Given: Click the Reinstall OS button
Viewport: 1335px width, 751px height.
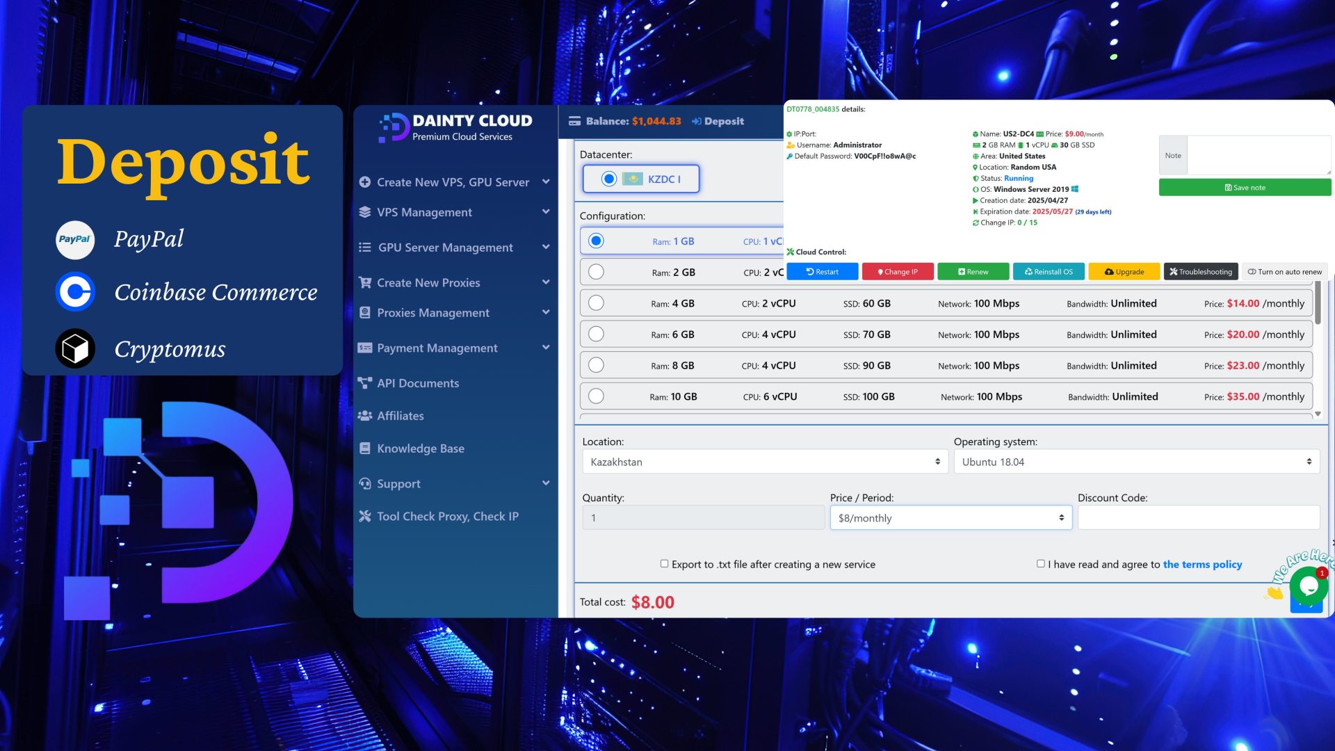Looking at the screenshot, I should tap(1049, 272).
